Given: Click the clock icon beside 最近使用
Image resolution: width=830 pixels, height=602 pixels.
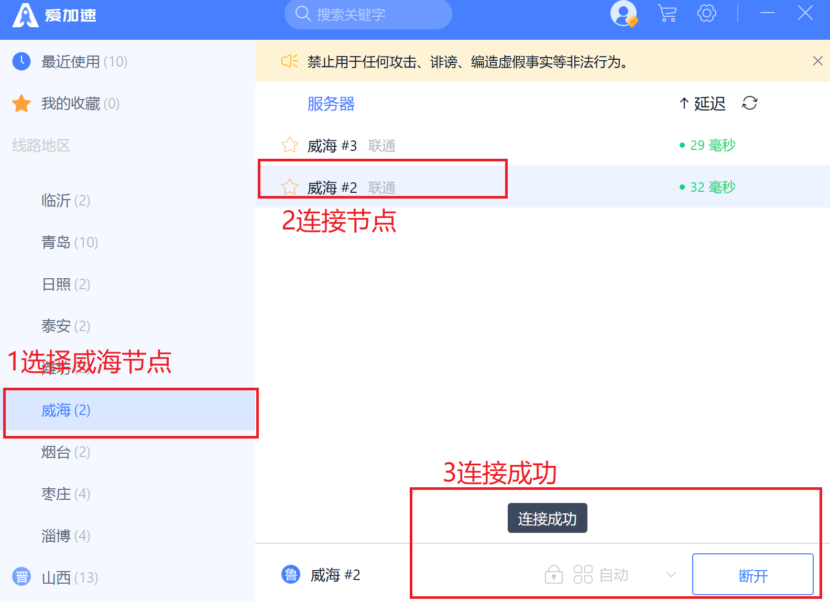Looking at the screenshot, I should (21, 62).
